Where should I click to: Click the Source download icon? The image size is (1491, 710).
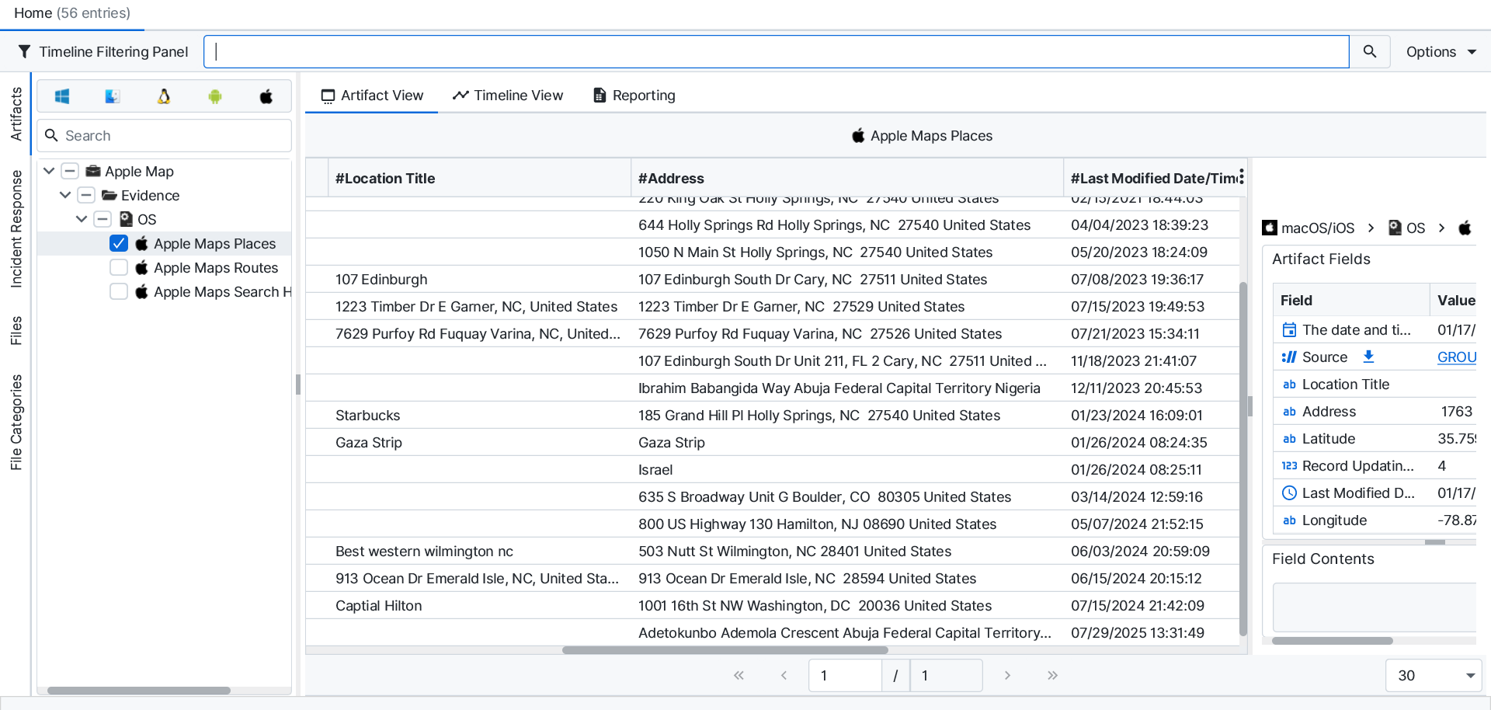pos(1368,357)
